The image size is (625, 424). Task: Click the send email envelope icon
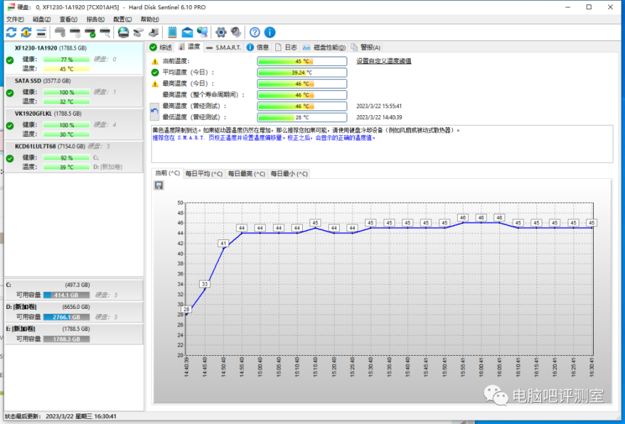pos(187,33)
